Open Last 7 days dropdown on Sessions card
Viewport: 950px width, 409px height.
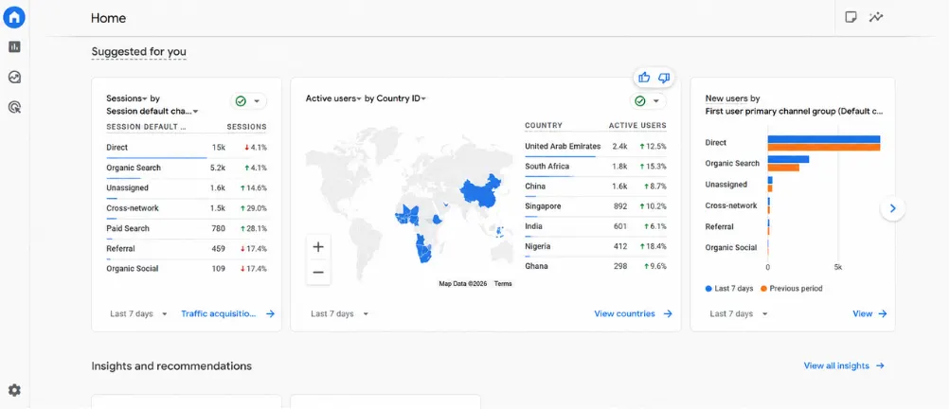point(138,314)
